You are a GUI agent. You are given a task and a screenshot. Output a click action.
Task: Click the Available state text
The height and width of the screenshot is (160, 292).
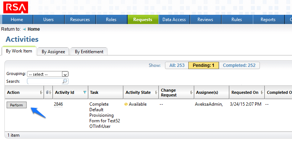tap(138, 104)
